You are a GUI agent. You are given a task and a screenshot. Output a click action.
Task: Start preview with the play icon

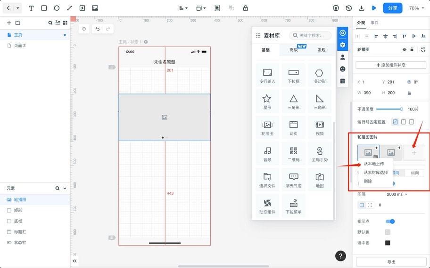point(374,8)
